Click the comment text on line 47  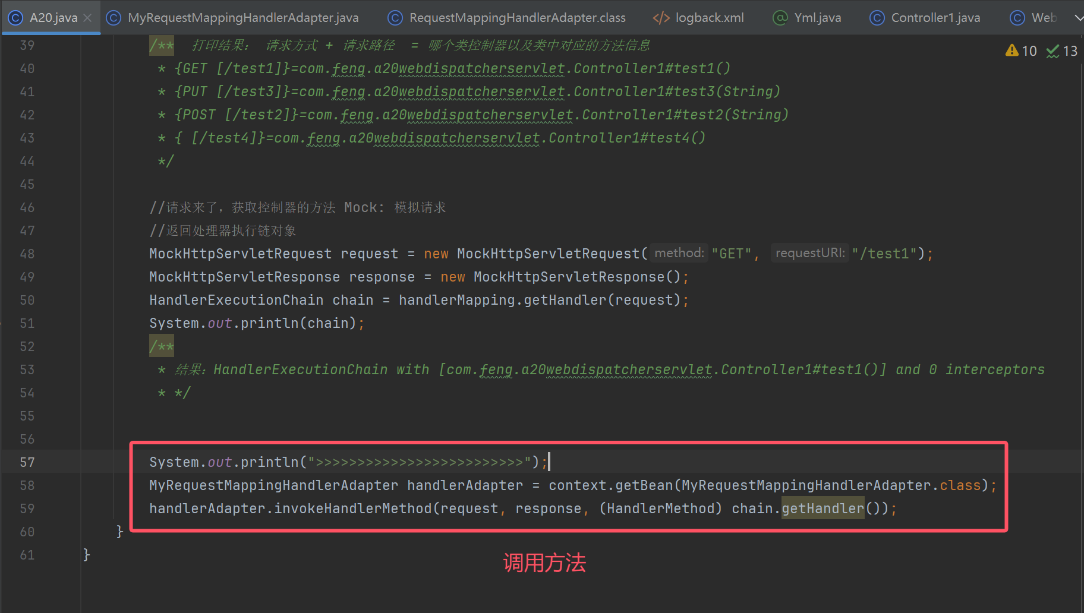click(x=223, y=230)
